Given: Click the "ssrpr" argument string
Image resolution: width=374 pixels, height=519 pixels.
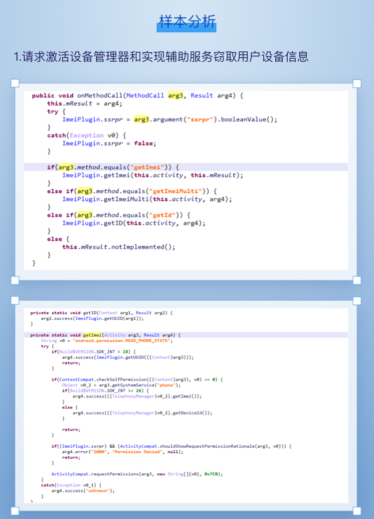Looking at the screenshot, I should [203, 120].
